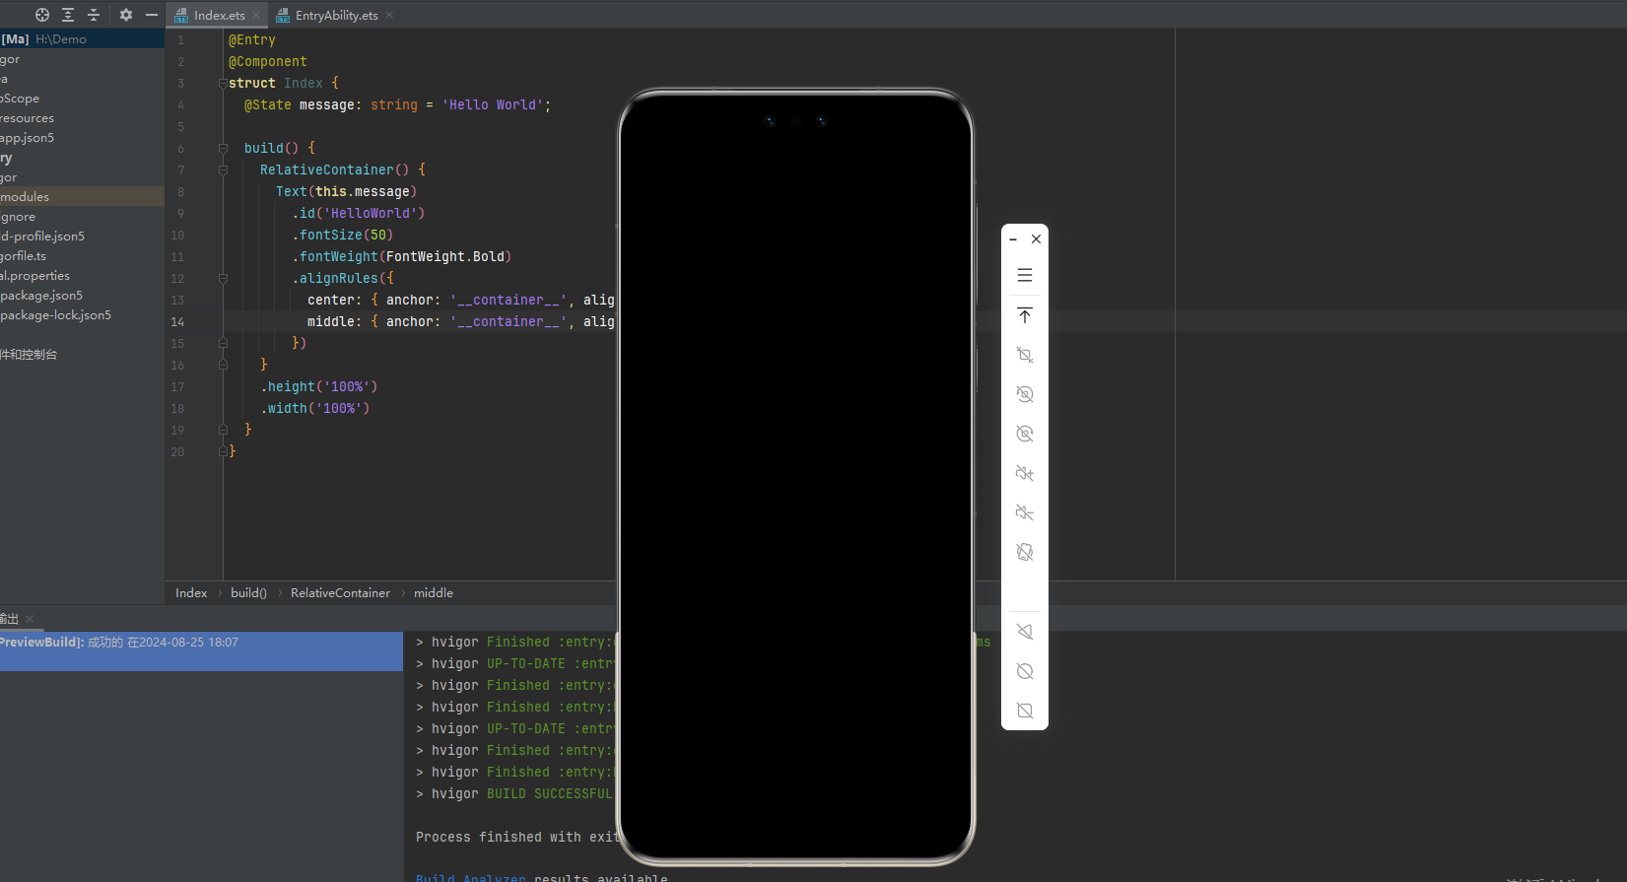The image size is (1627, 882).
Task: Click the emulator always-on-top arrow icon
Action: tap(1025, 315)
